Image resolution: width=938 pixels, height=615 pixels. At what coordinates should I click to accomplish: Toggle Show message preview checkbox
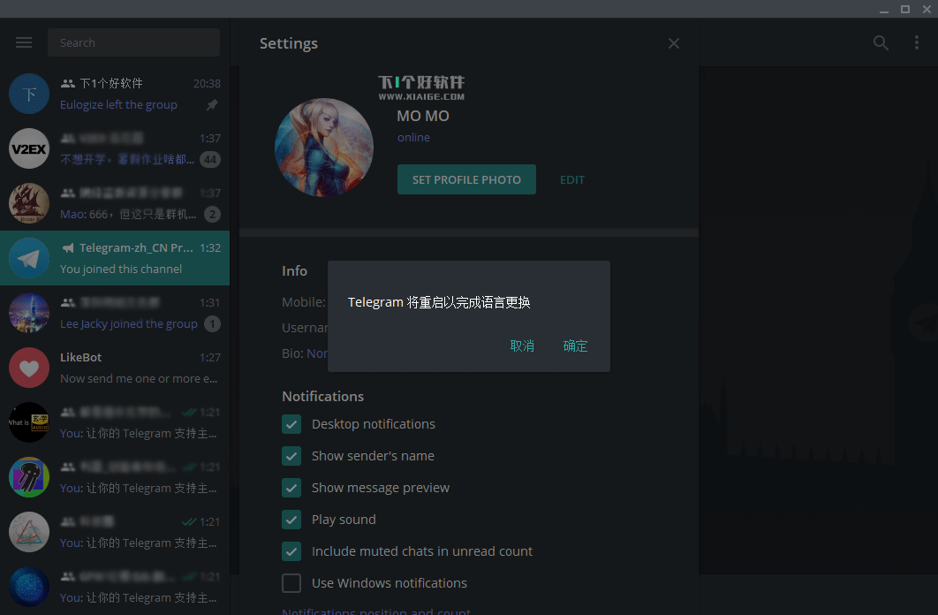291,488
